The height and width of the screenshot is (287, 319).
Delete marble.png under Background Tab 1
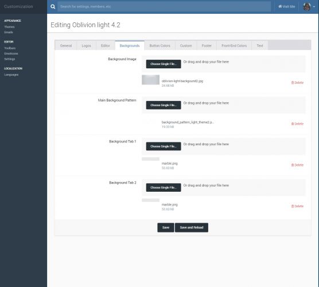pyautogui.click(x=297, y=165)
